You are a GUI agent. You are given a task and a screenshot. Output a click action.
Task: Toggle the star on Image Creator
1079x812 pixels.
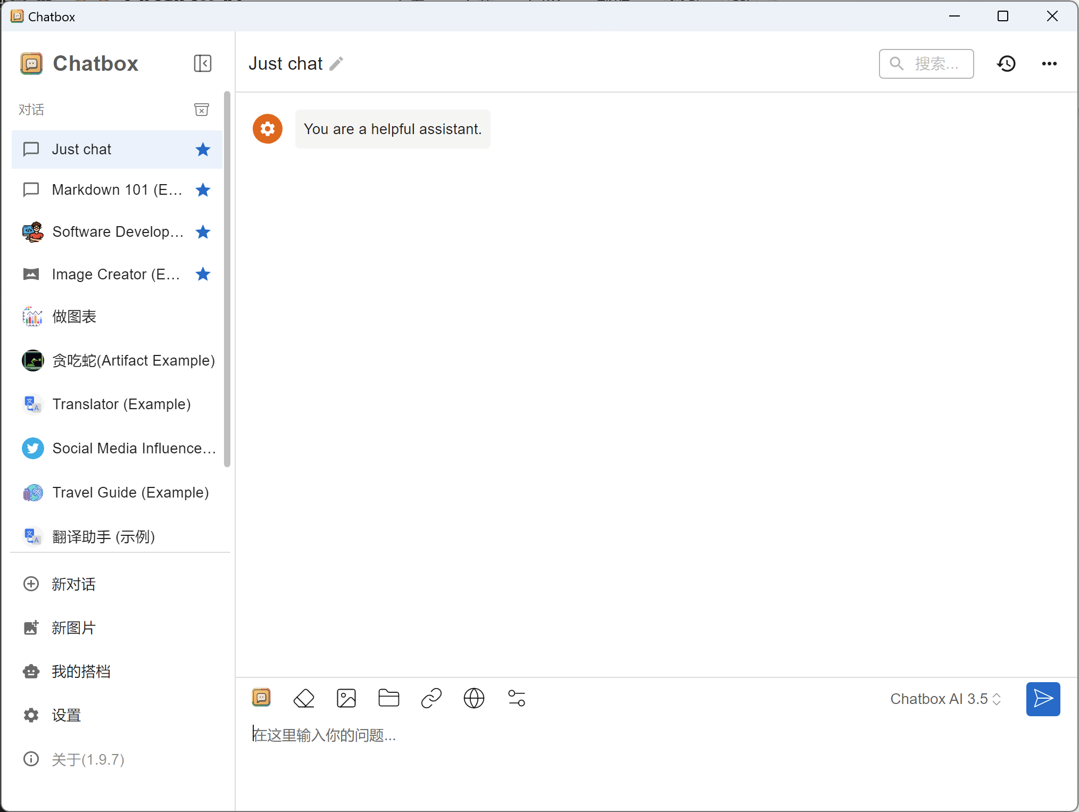tap(203, 274)
